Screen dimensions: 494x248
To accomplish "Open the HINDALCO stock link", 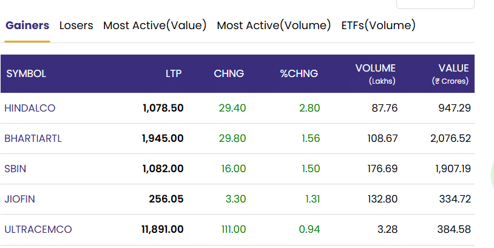I will coord(30,109).
